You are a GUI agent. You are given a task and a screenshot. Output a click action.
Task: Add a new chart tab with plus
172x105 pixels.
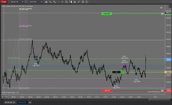(30, 103)
